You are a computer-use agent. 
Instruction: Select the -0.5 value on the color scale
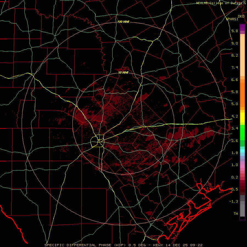(234, 189)
